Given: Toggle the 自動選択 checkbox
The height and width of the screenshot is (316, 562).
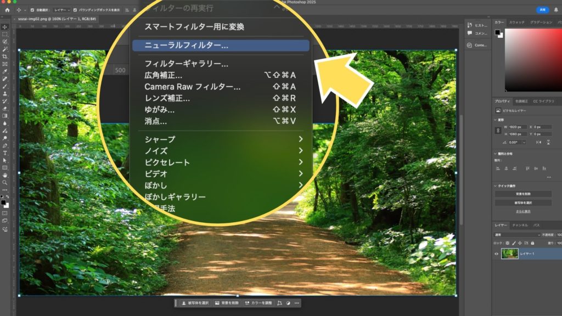Looking at the screenshot, I should click(32, 10).
